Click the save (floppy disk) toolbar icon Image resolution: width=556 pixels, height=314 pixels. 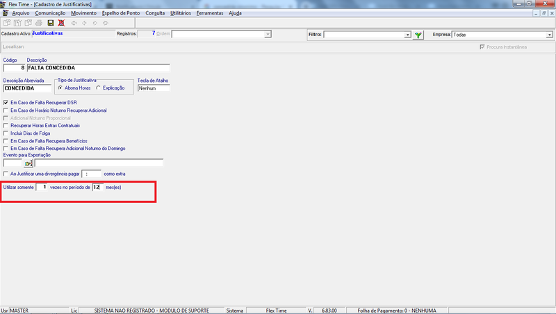pos(51,23)
